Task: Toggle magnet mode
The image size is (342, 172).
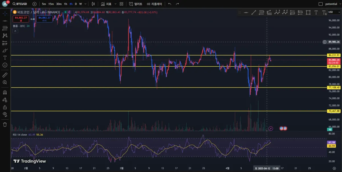Action: pyautogui.click(x=5, y=92)
